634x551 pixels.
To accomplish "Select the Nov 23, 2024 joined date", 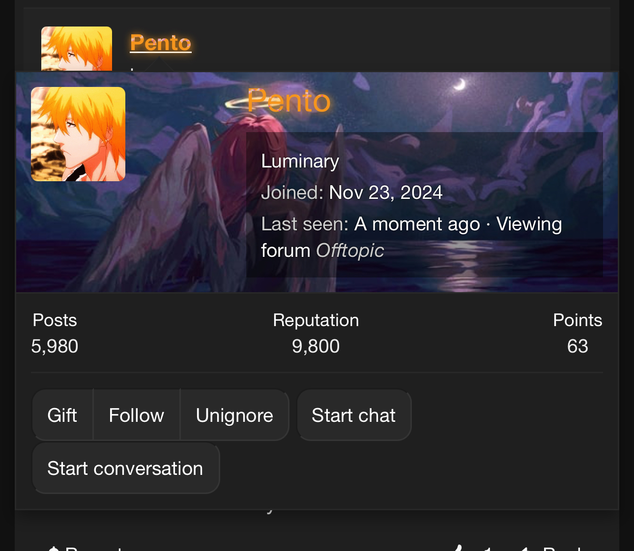I will pyautogui.click(x=386, y=193).
